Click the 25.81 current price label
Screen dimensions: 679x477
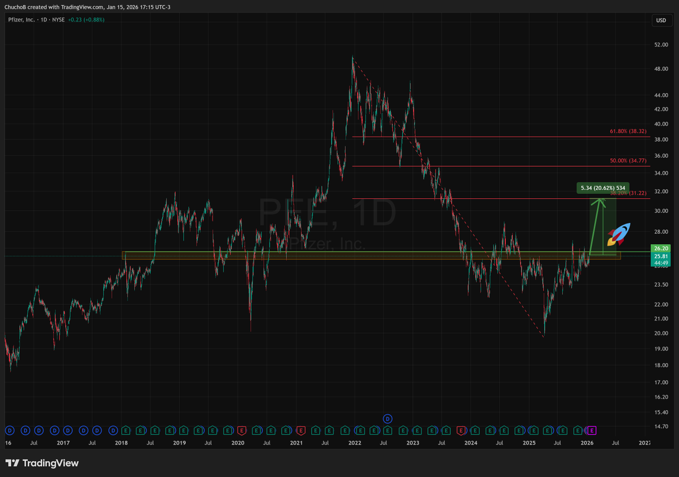click(661, 255)
